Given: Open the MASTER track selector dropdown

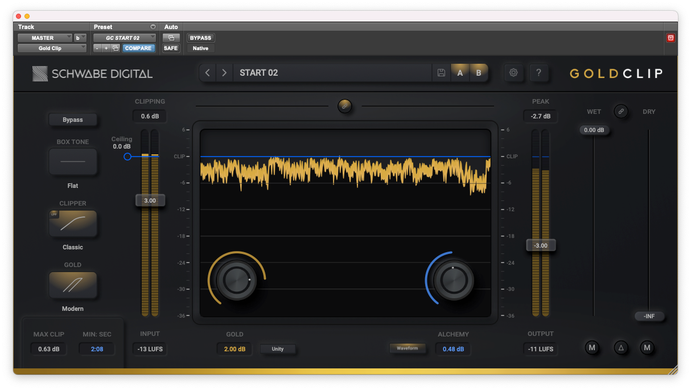Looking at the screenshot, I should [45, 38].
